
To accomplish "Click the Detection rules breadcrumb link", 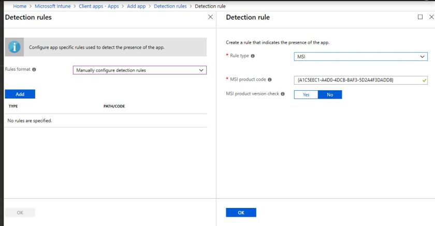I will [170, 6].
